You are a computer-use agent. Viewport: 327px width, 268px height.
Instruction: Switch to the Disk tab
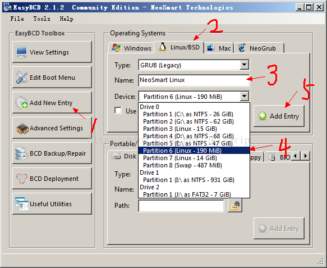[x=124, y=156]
